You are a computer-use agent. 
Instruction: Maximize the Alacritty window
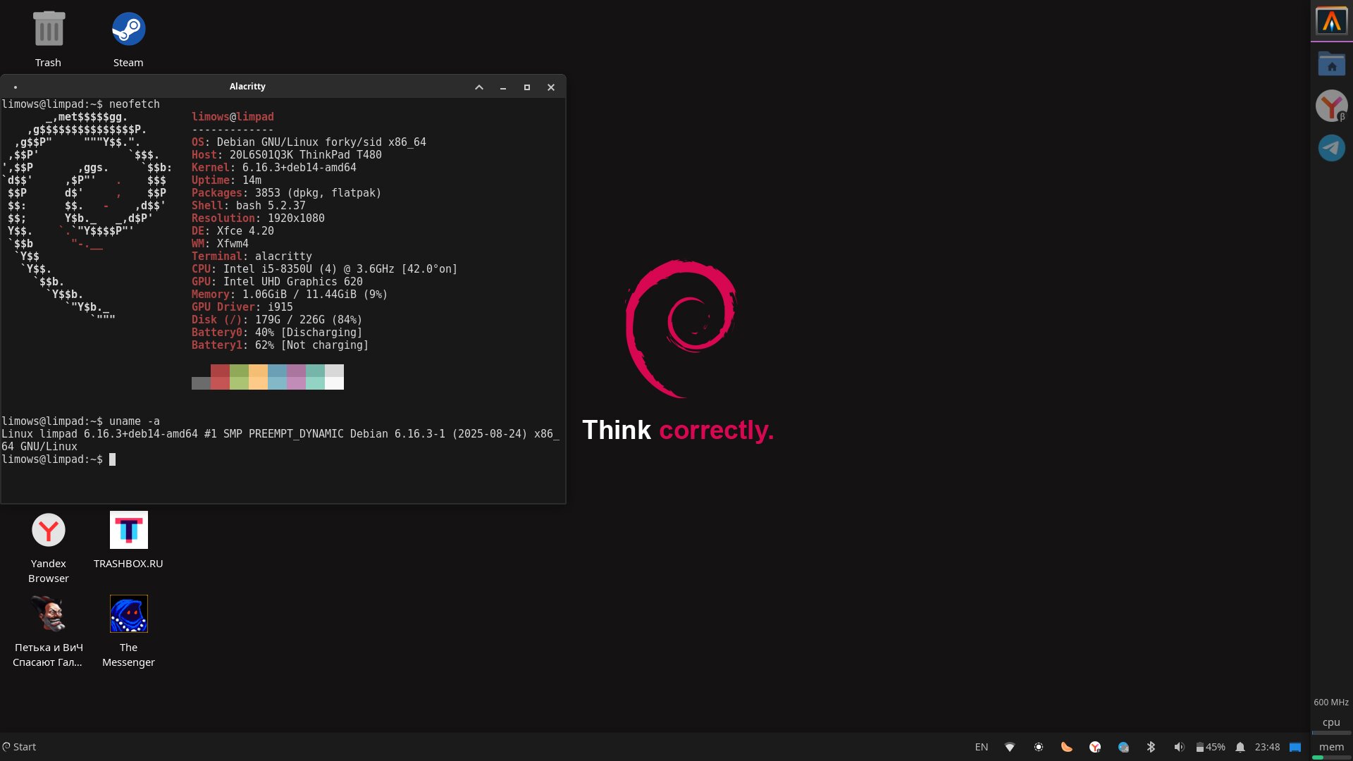point(527,87)
